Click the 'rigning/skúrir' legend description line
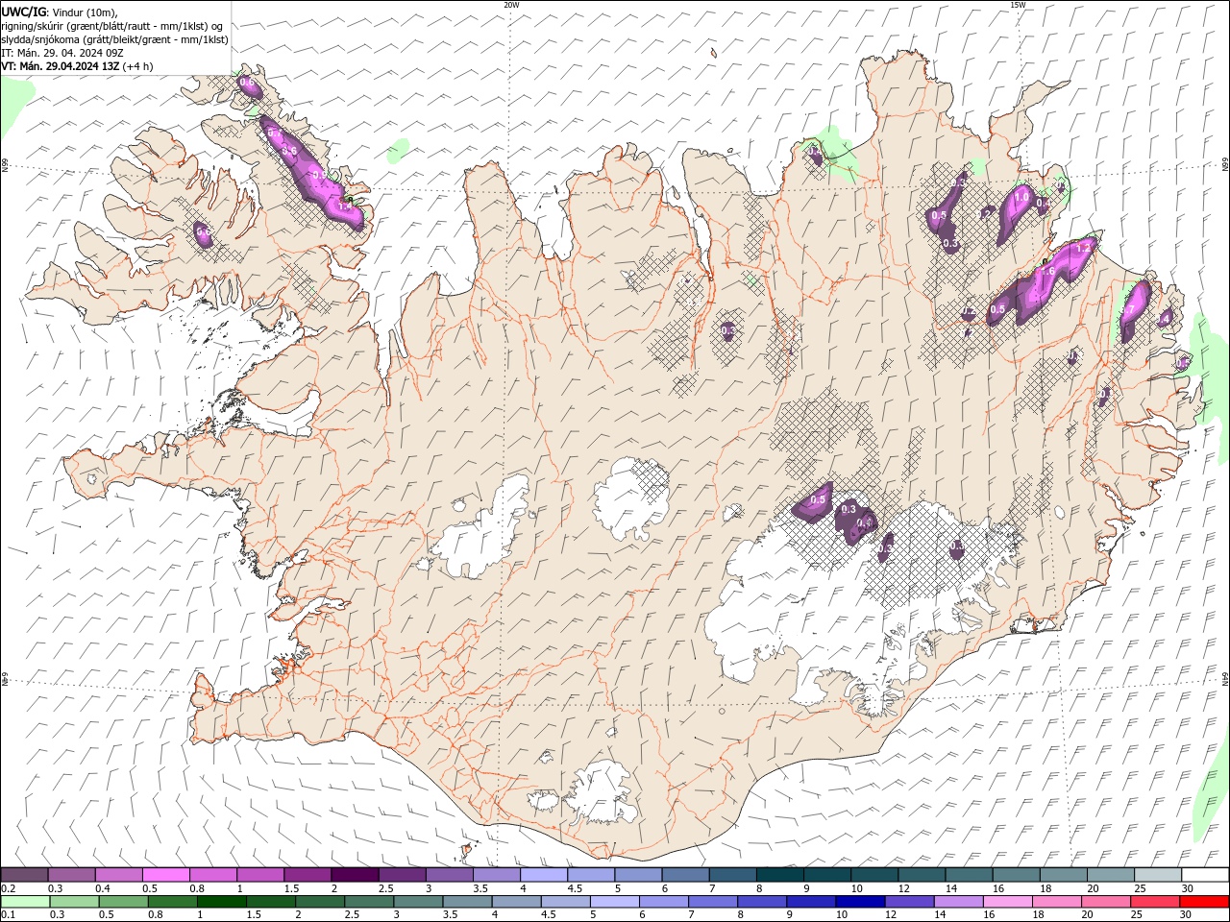This screenshot has height=922, width=1230. click(111, 26)
